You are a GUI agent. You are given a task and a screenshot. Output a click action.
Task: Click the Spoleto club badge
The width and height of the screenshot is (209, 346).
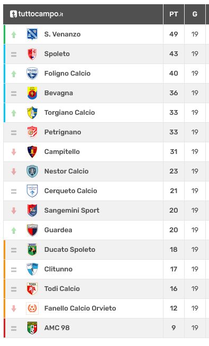point(32,54)
